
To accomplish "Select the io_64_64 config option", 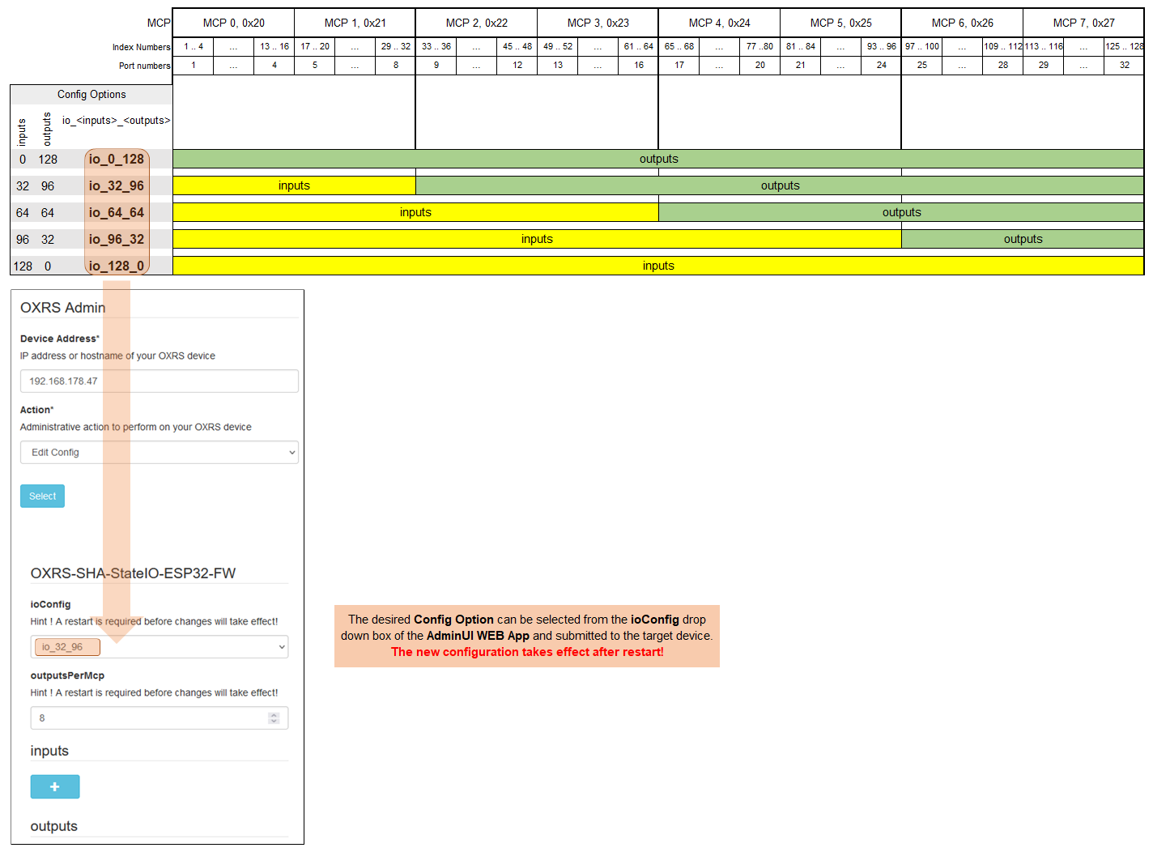I will 117,212.
